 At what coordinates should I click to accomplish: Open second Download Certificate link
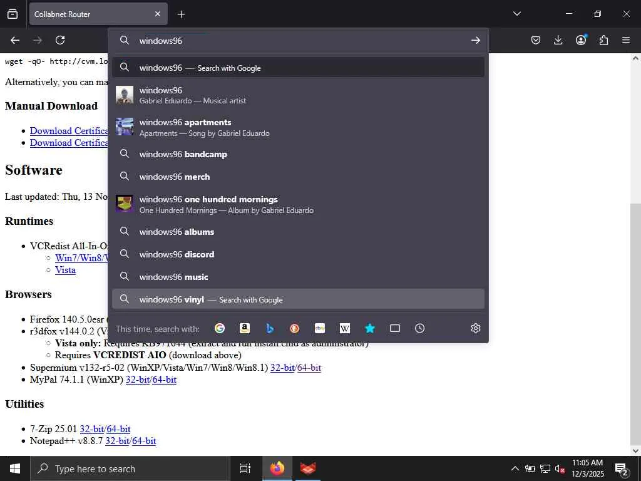(69, 143)
